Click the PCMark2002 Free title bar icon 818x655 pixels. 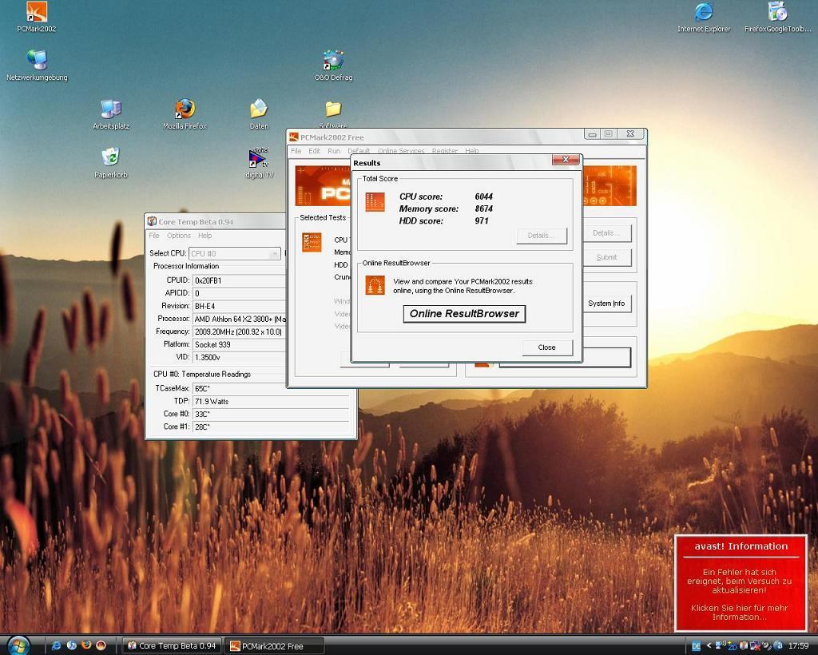point(294,137)
